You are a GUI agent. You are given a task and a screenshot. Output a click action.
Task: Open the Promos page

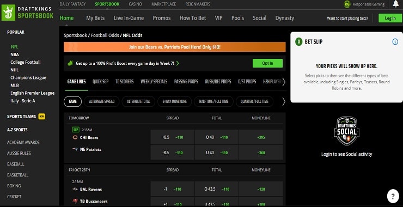[162, 18]
